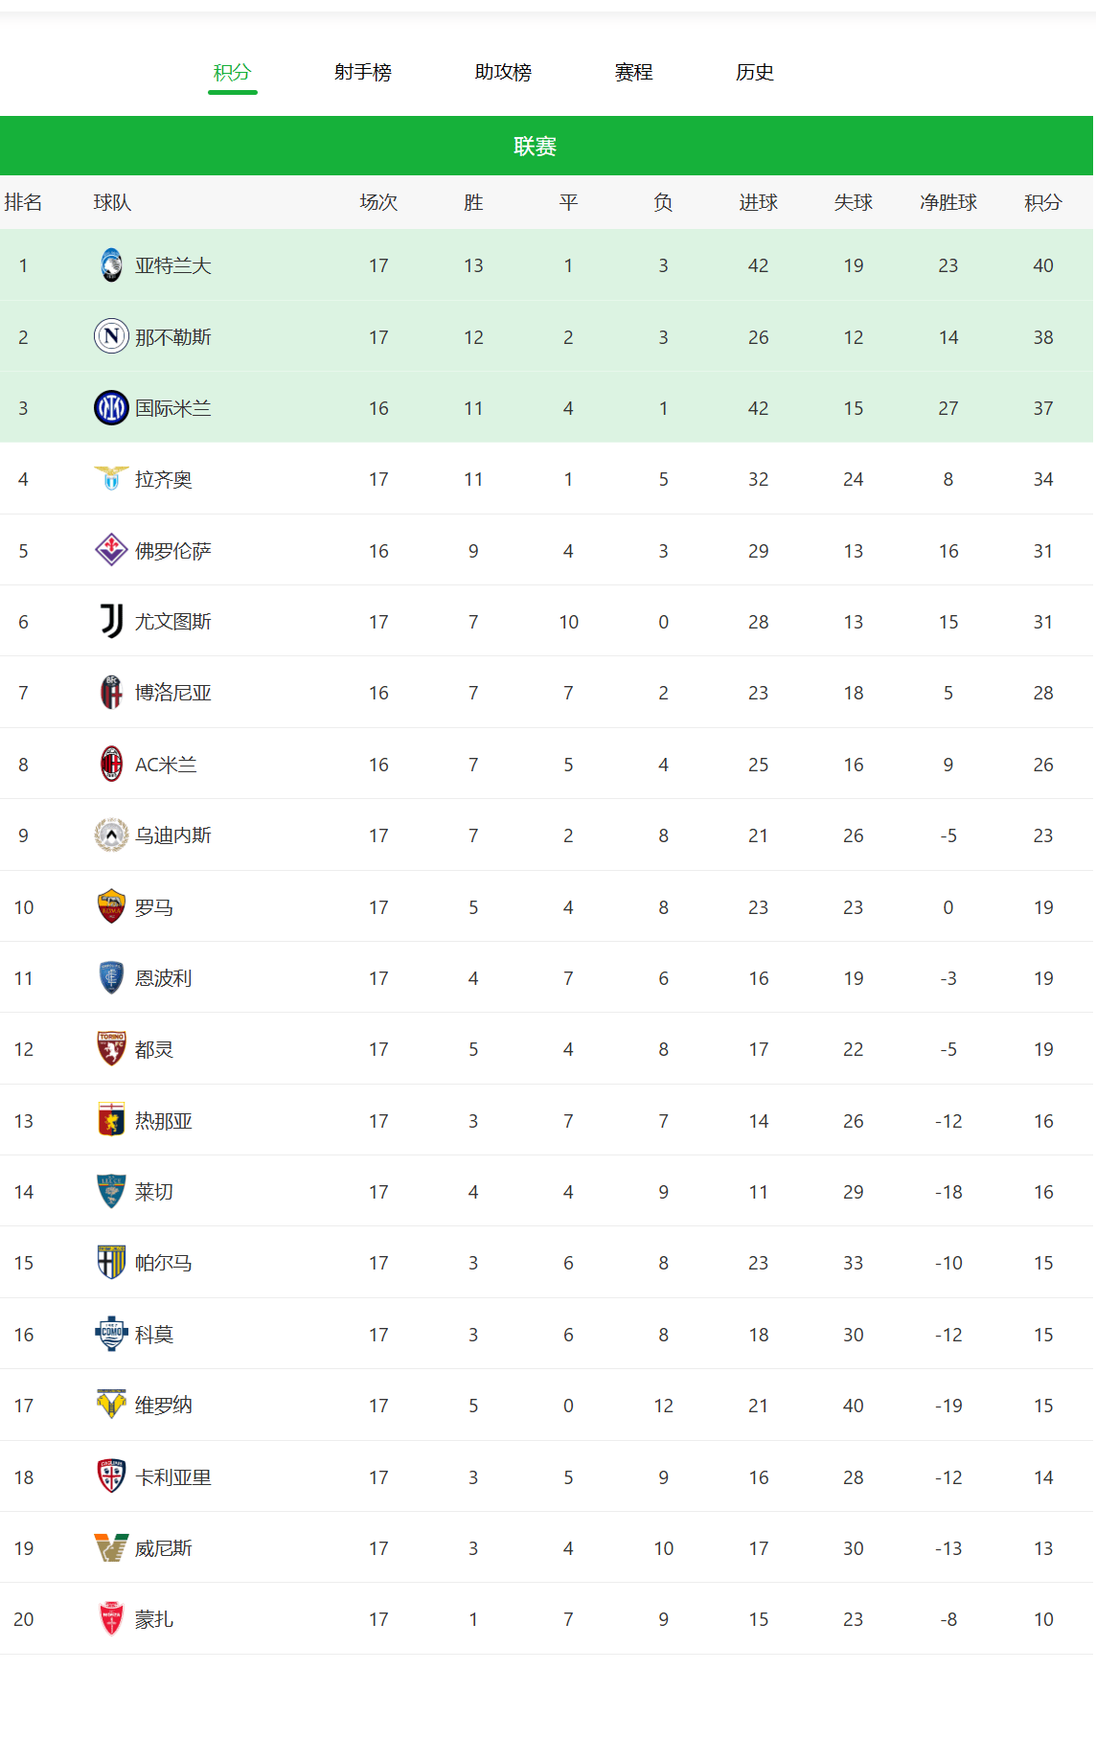Click the AC Milan crest icon
The width and height of the screenshot is (1096, 1761).
[111, 765]
